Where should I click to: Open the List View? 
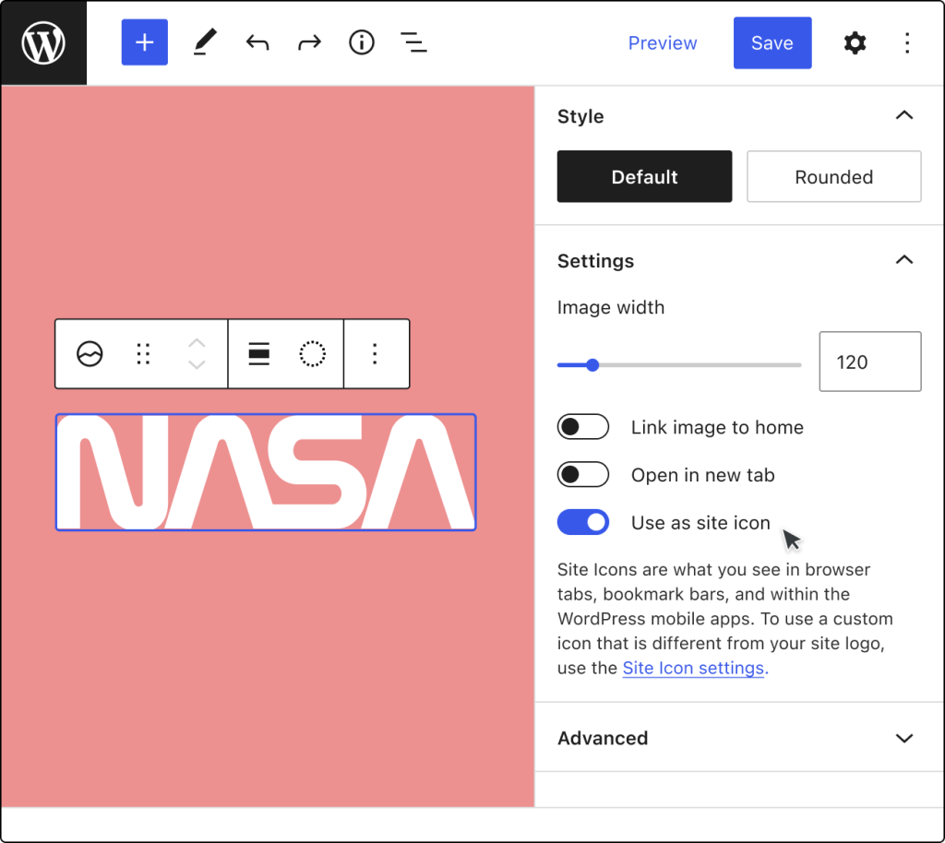click(413, 42)
